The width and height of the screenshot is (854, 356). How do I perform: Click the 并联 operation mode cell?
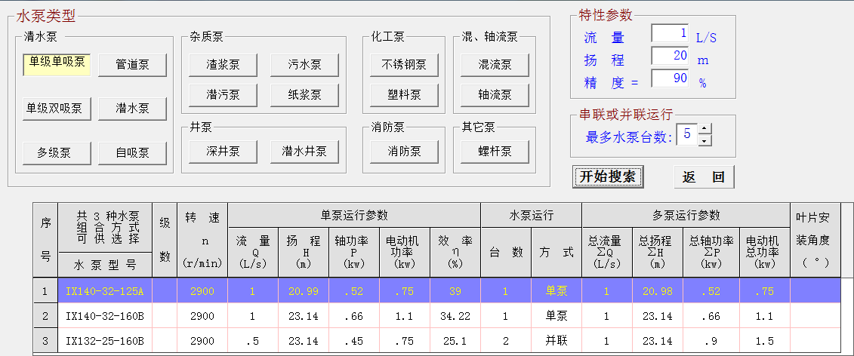pyautogui.click(x=556, y=342)
